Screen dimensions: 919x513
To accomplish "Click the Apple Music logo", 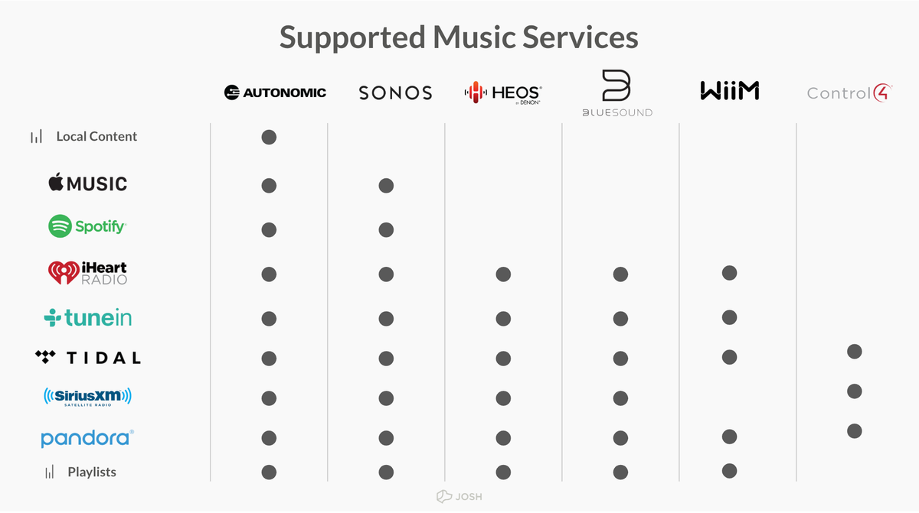I will [87, 183].
